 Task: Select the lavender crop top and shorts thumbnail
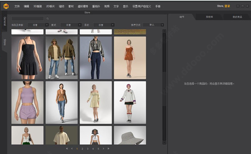pos(27,102)
